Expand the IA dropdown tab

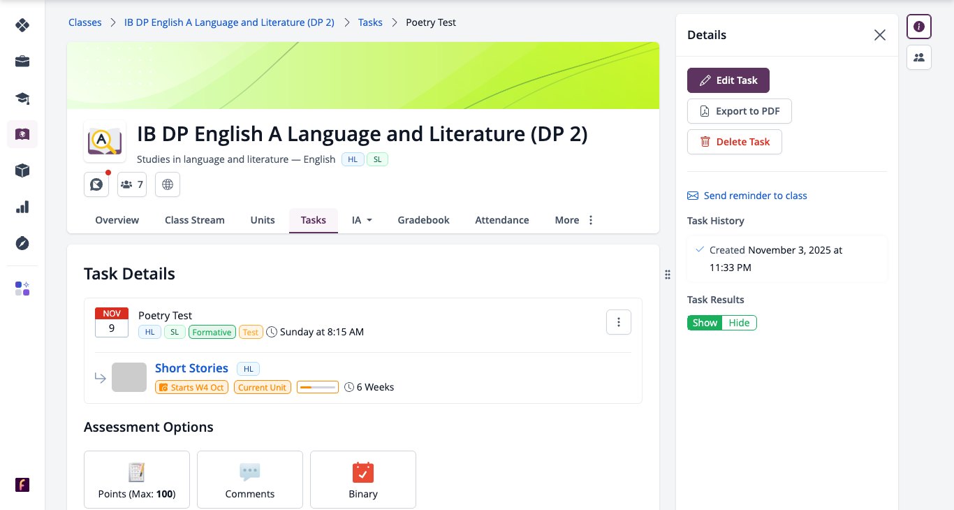[362, 220]
